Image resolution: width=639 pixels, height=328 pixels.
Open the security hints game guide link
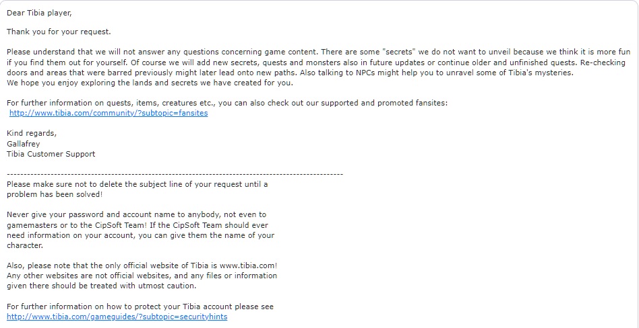click(117, 317)
